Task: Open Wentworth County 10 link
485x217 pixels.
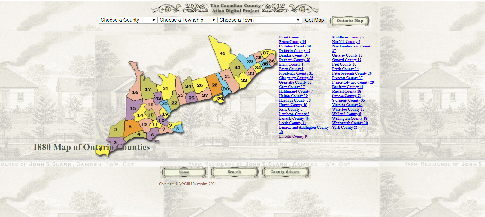Action: pyautogui.click(x=350, y=123)
